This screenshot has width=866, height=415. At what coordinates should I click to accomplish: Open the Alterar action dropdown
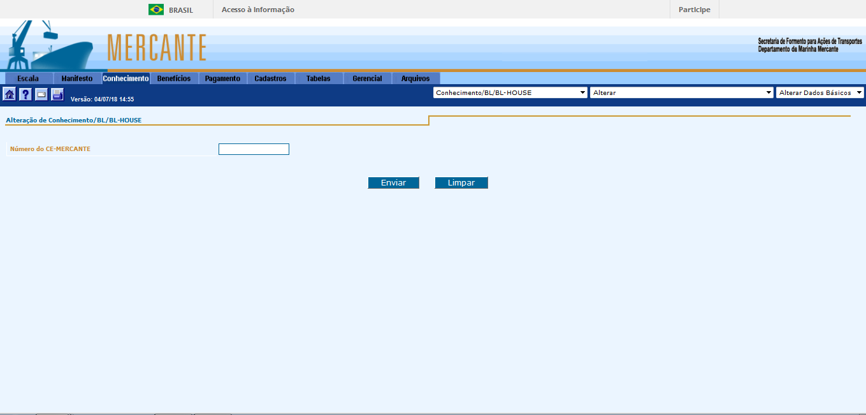(x=682, y=92)
